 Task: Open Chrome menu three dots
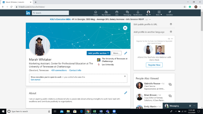[200, 7]
